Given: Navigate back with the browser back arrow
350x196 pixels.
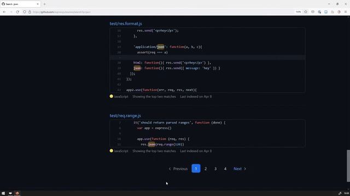Looking at the screenshot, I should 4,12.
